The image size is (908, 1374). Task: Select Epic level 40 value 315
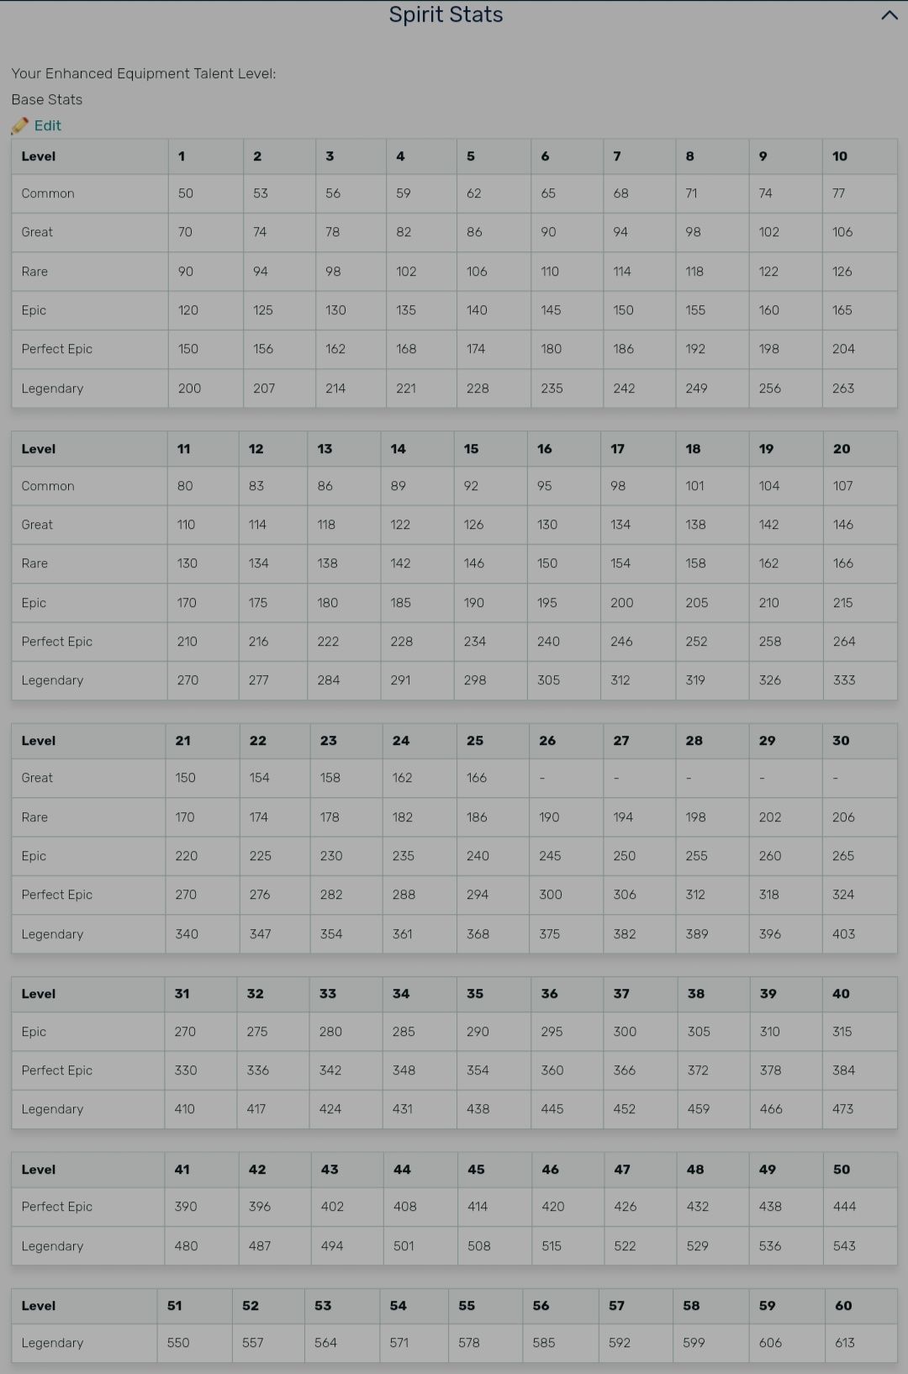tap(842, 1032)
